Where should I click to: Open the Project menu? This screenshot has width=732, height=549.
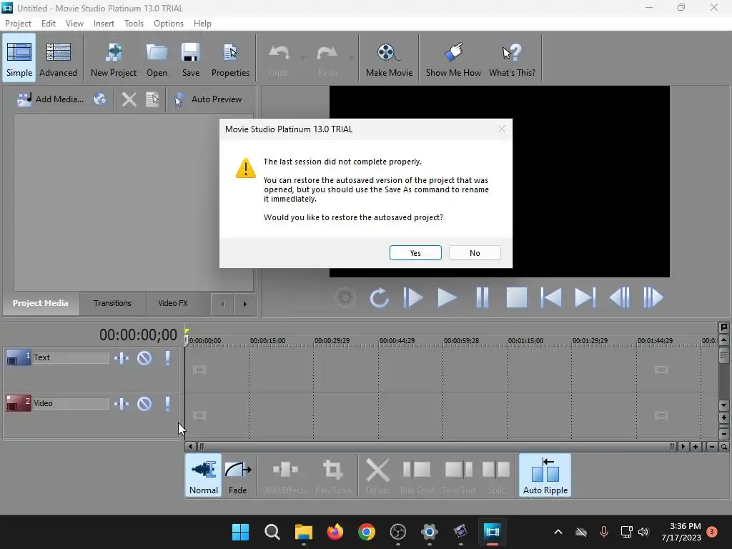18,24
